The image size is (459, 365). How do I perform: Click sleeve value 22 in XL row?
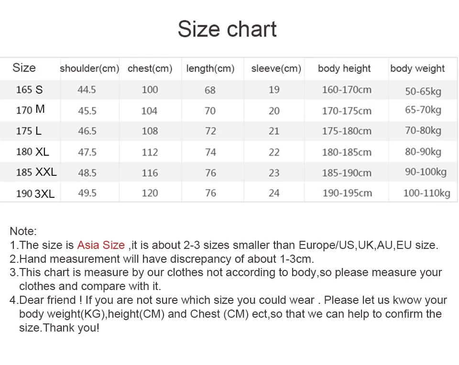[274, 152]
